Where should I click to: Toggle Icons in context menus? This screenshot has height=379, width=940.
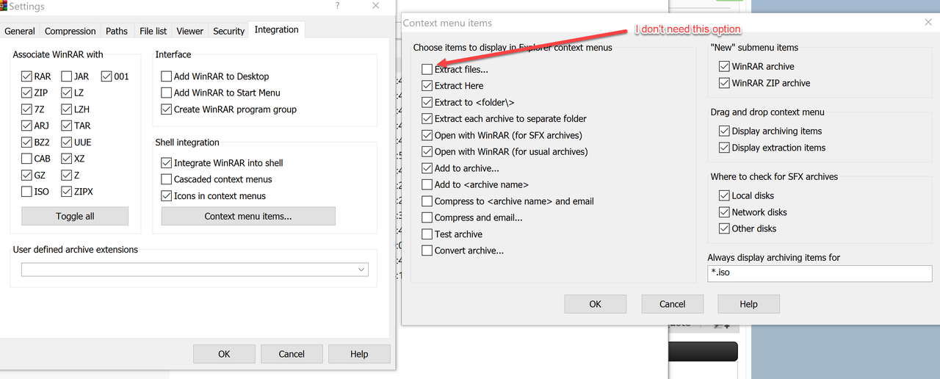167,196
